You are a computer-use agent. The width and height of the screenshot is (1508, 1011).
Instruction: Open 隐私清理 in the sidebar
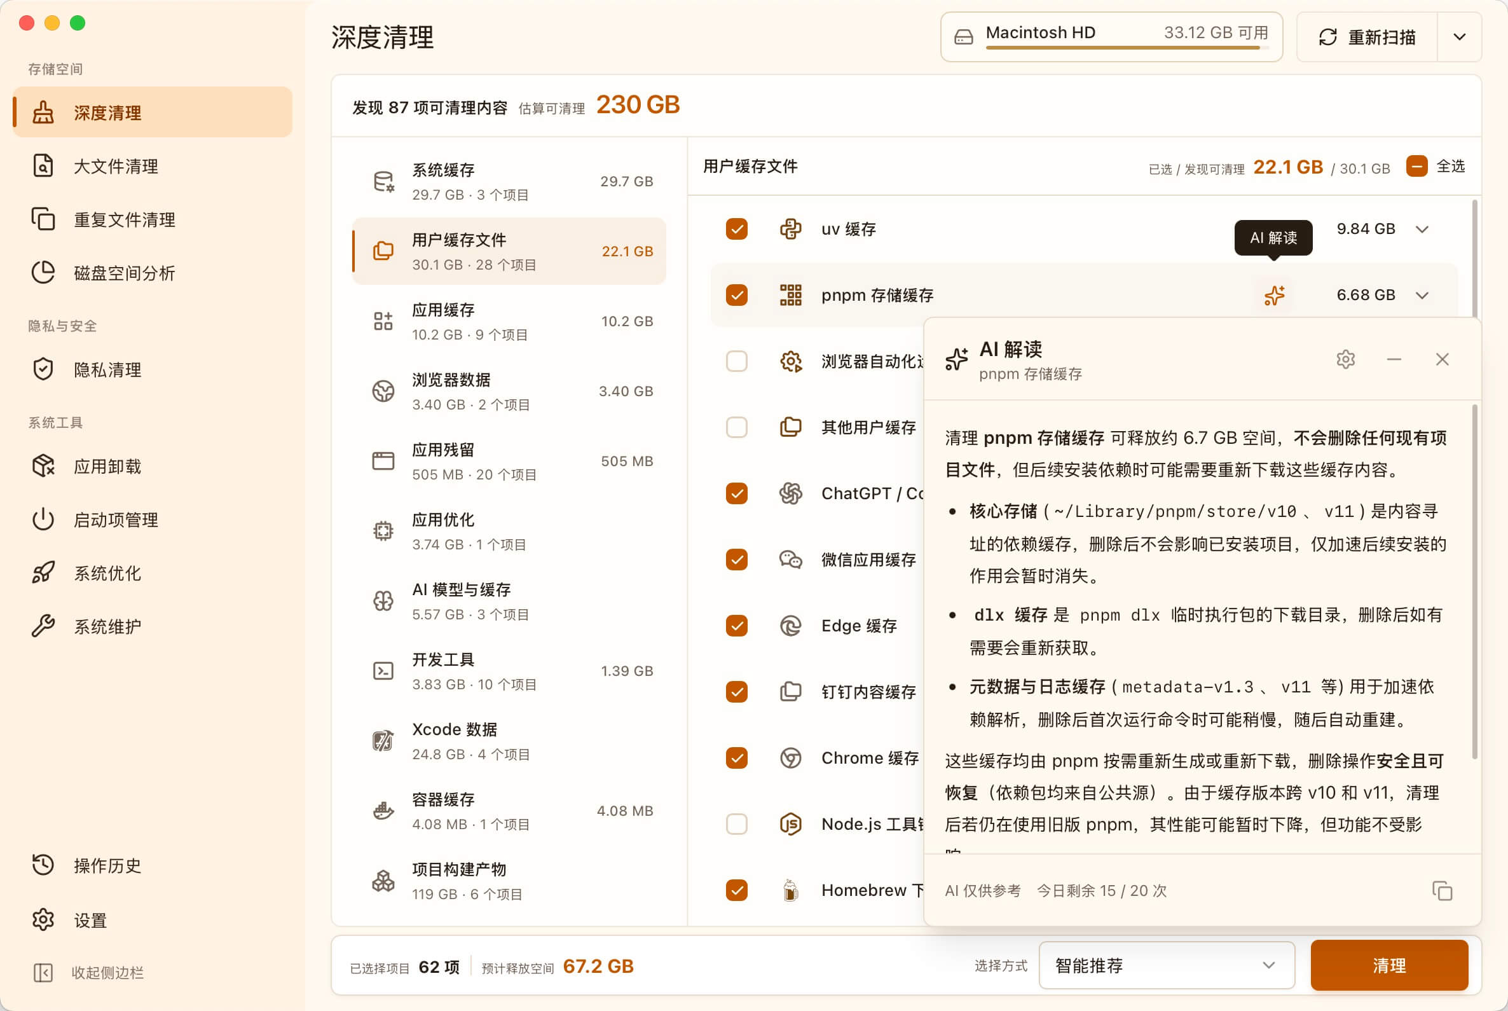152,369
